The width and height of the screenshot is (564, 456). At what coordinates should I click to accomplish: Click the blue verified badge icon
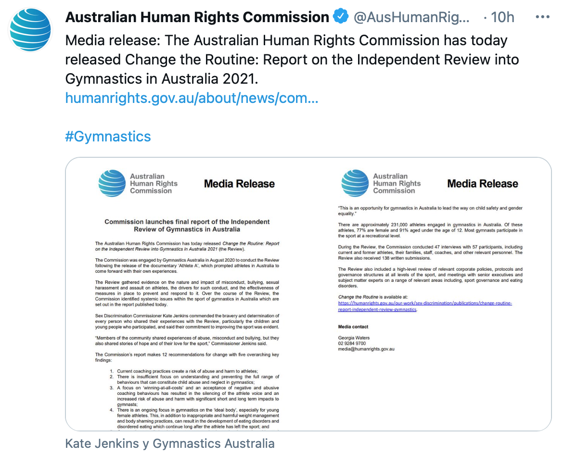pos(340,17)
